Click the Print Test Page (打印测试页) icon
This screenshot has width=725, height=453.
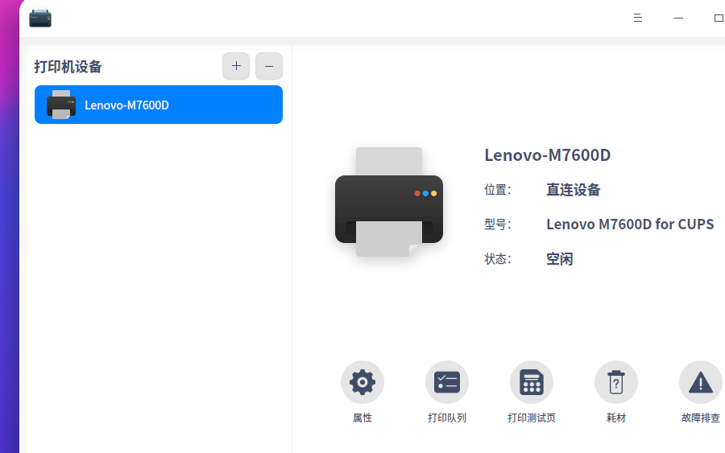(x=532, y=382)
